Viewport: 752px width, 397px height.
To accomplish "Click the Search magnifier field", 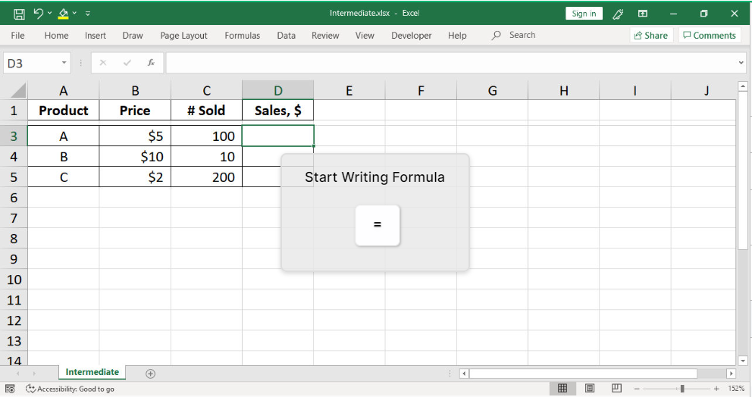I will tap(513, 35).
